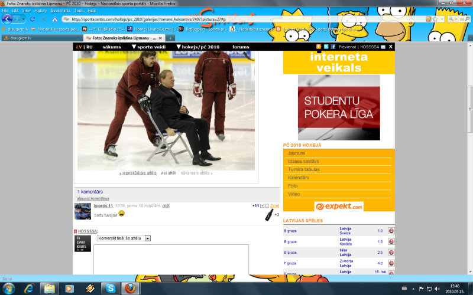This screenshot has height=295, width=473.
Task: Click the expekt.com logo banner
Action: coord(339,206)
